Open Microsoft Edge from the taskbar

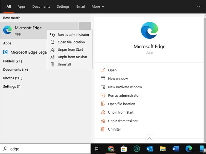point(189,149)
